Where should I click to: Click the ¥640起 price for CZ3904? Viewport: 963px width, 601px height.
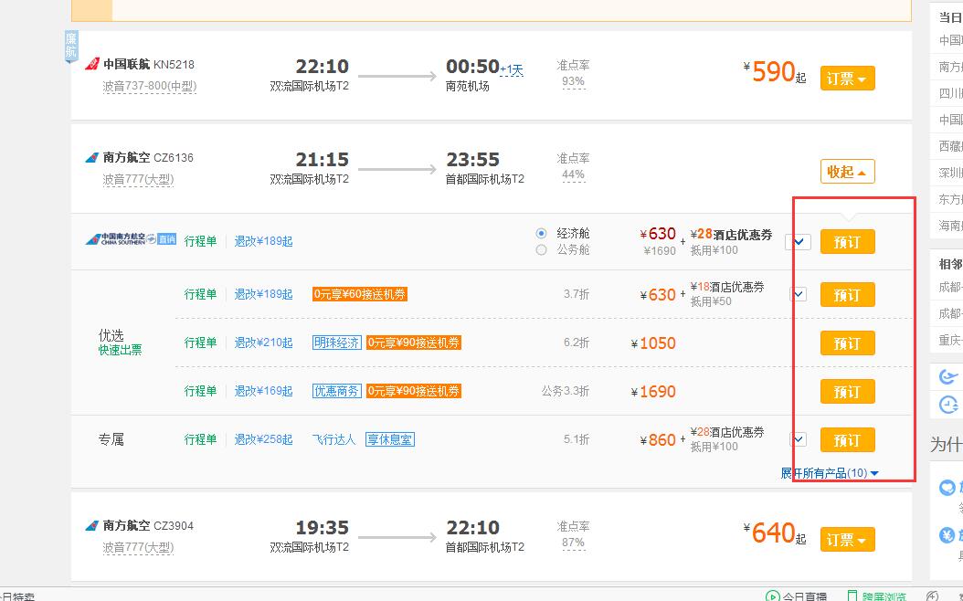[775, 533]
